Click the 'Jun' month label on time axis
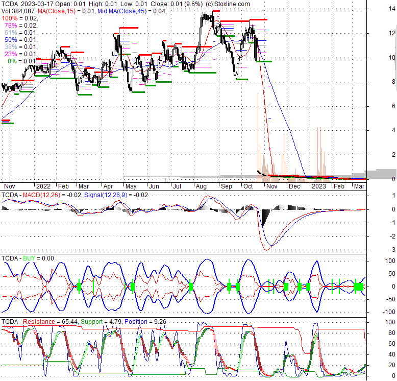This screenshot has width=397, height=381. coord(154,186)
